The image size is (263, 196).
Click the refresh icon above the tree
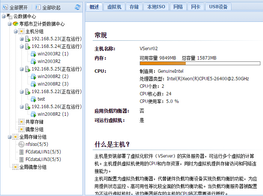(78, 7)
